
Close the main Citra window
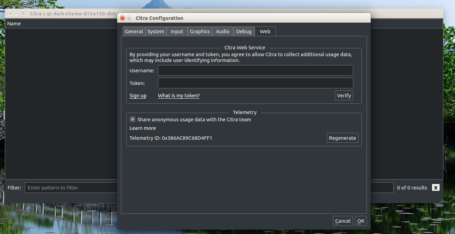pyautogui.click(x=10, y=14)
